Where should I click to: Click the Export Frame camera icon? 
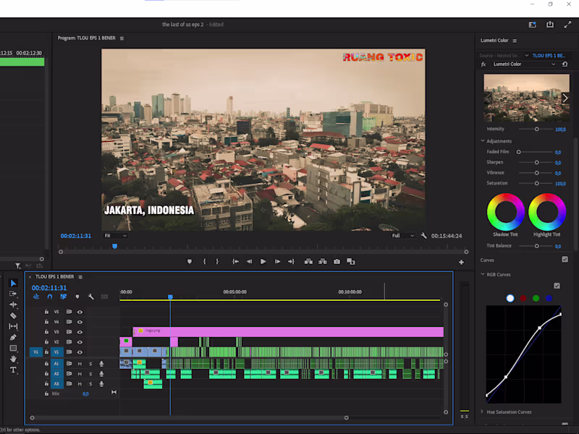(x=337, y=261)
